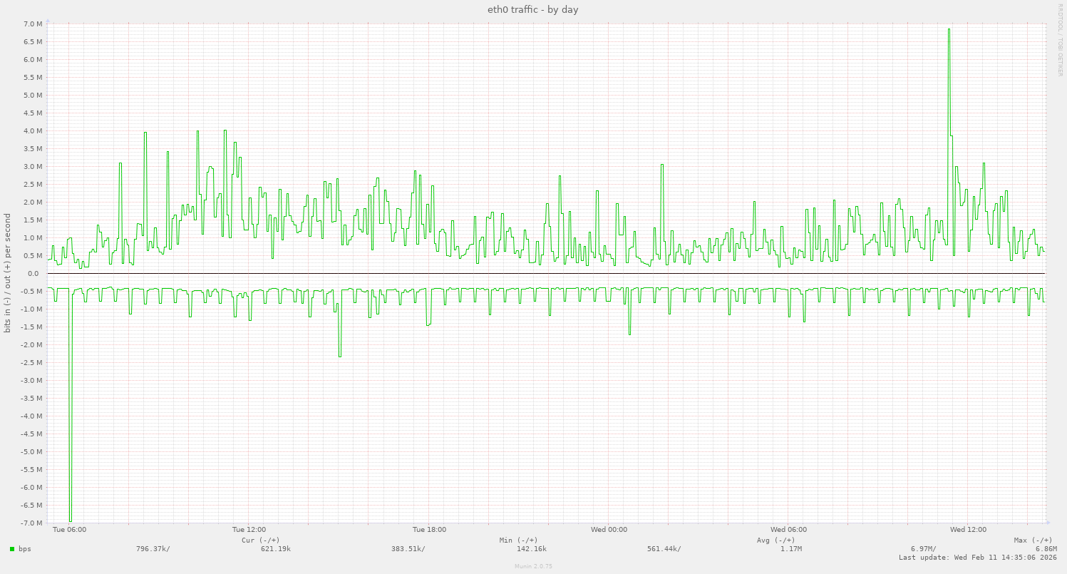Click the 'Tue 06:00' time axis label
Image resolution: width=1067 pixels, height=574 pixels.
70,530
